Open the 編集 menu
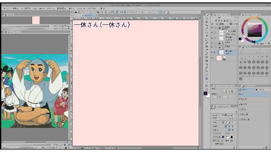271x152 pixels. 16,8
